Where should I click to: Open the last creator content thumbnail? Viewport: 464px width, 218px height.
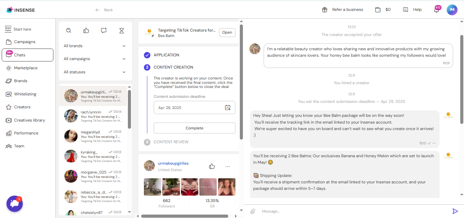227,187
